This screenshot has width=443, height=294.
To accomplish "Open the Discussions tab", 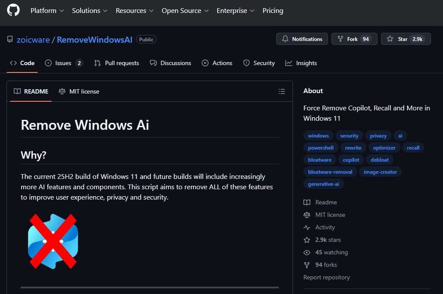I will [171, 63].
